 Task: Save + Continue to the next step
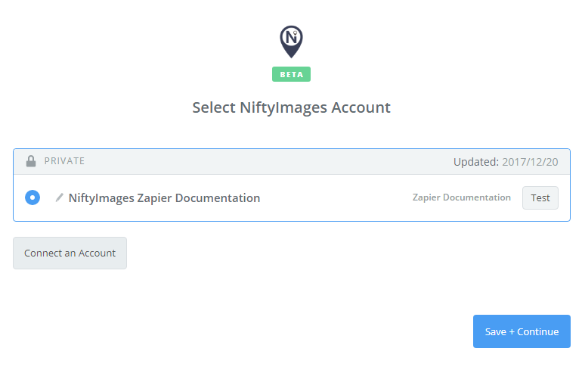pyautogui.click(x=522, y=331)
